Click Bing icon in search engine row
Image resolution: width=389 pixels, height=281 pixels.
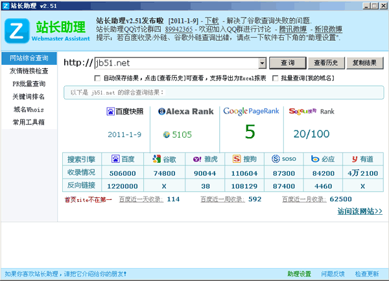[x=315, y=159]
